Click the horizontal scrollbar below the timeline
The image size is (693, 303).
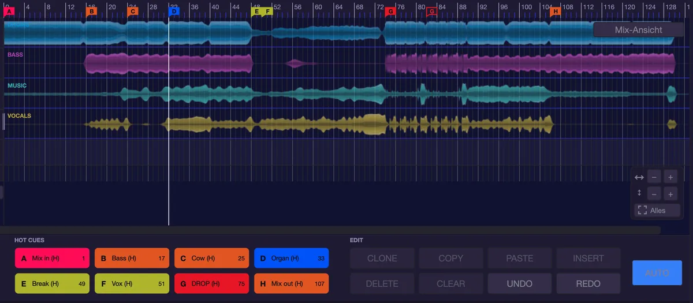click(x=330, y=230)
